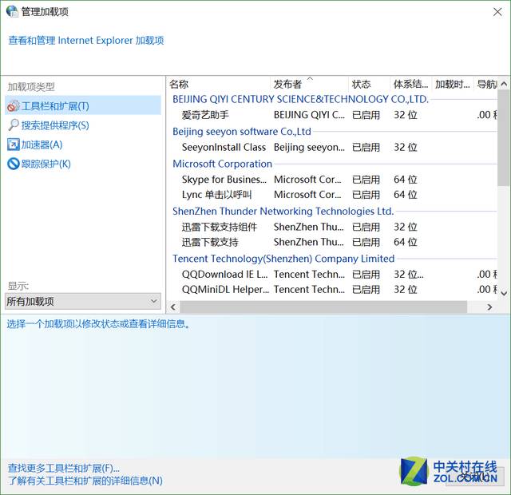Close the 管理加载项 dialog window
This screenshot has height=495, width=511.
click(x=497, y=12)
